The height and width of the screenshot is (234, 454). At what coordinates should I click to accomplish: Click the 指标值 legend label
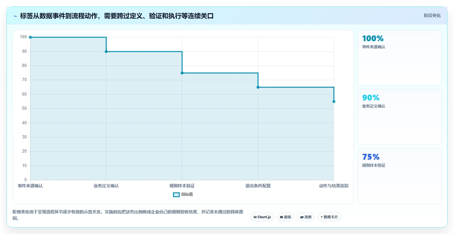pyautogui.click(x=187, y=194)
